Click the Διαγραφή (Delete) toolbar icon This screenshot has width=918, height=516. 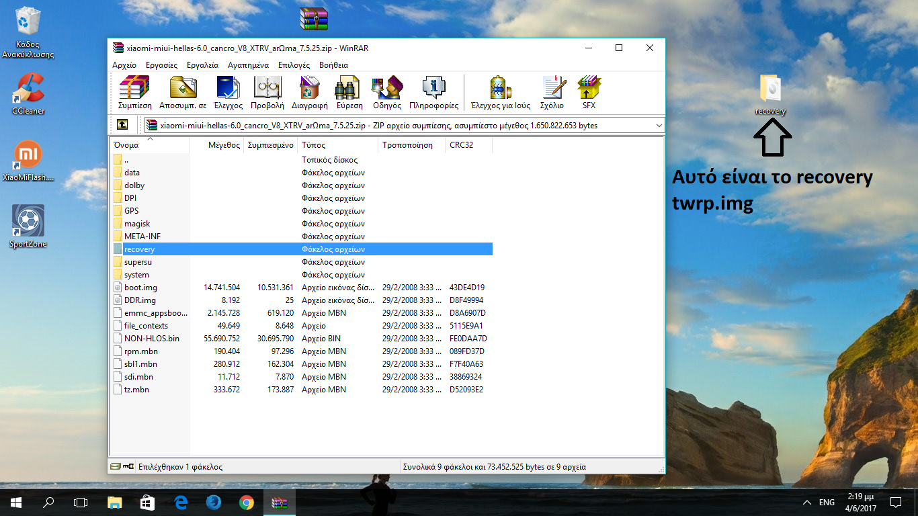click(309, 92)
